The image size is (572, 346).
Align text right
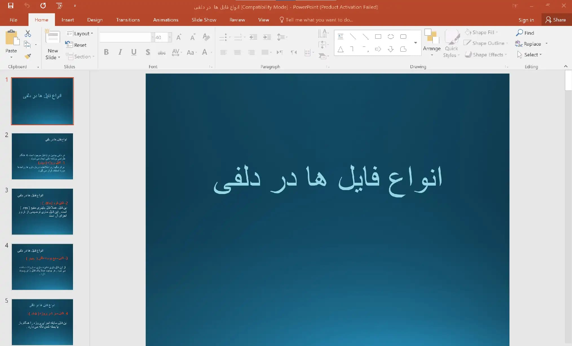251,52
